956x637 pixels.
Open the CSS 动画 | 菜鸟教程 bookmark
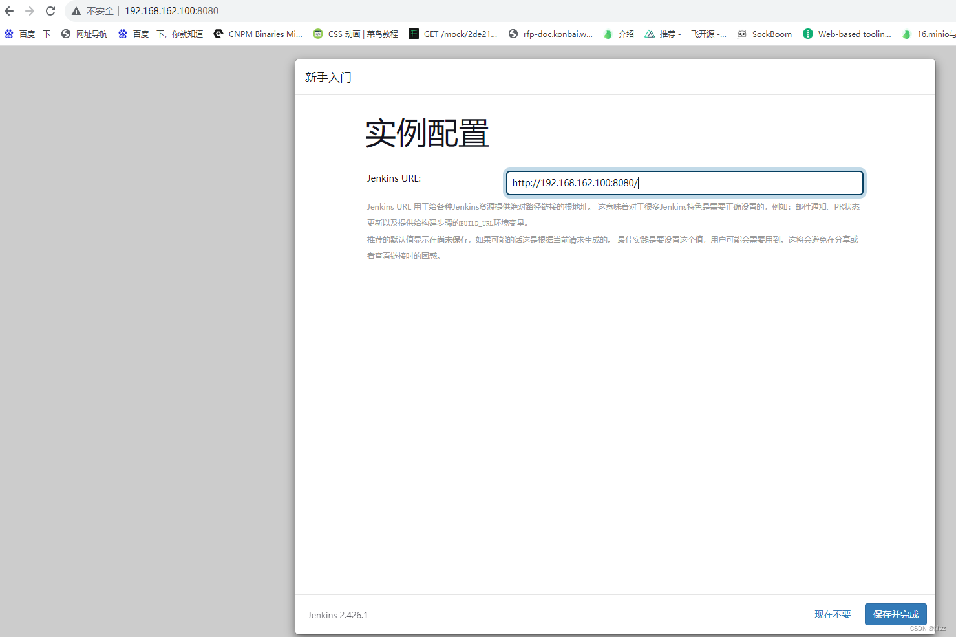356,34
